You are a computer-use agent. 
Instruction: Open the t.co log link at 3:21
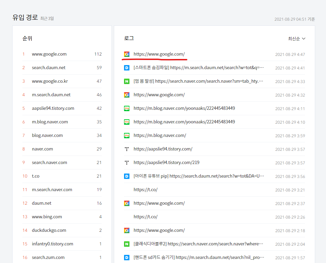click(145, 189)
